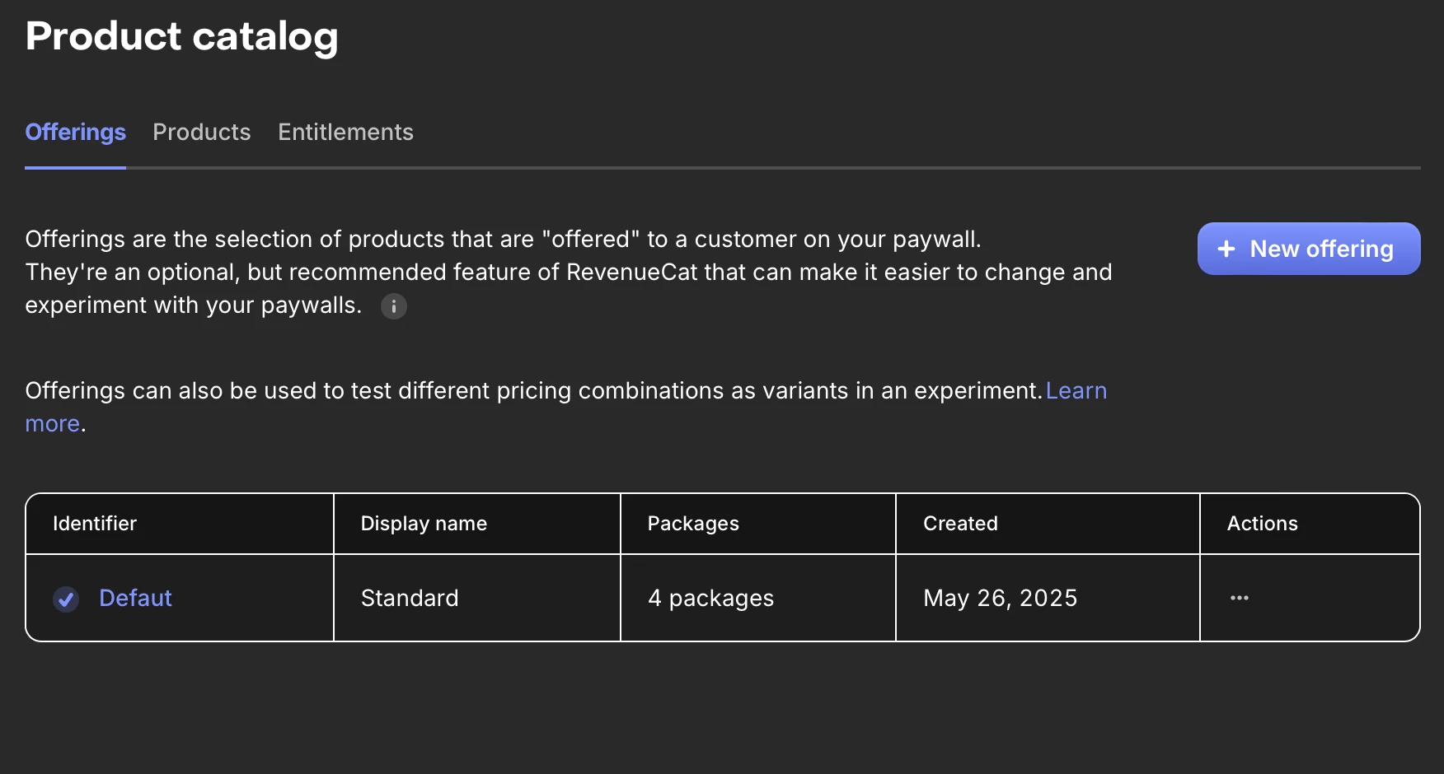This screenshot has width=1444, height=774.
Task: Click the checkmark badge beside Defaut
Action: point(66,599)
